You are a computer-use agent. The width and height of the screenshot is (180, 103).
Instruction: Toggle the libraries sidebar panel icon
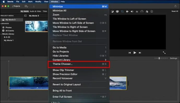pos(26,16)
